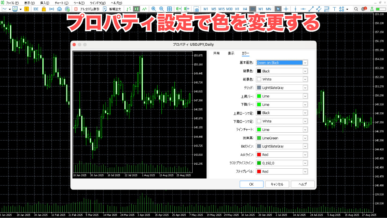Viewport: 387px width, 218px height.
Task: Click the Lime swatch next to 上昇バー
Action: pyautogui.click(x=259, y=96)
